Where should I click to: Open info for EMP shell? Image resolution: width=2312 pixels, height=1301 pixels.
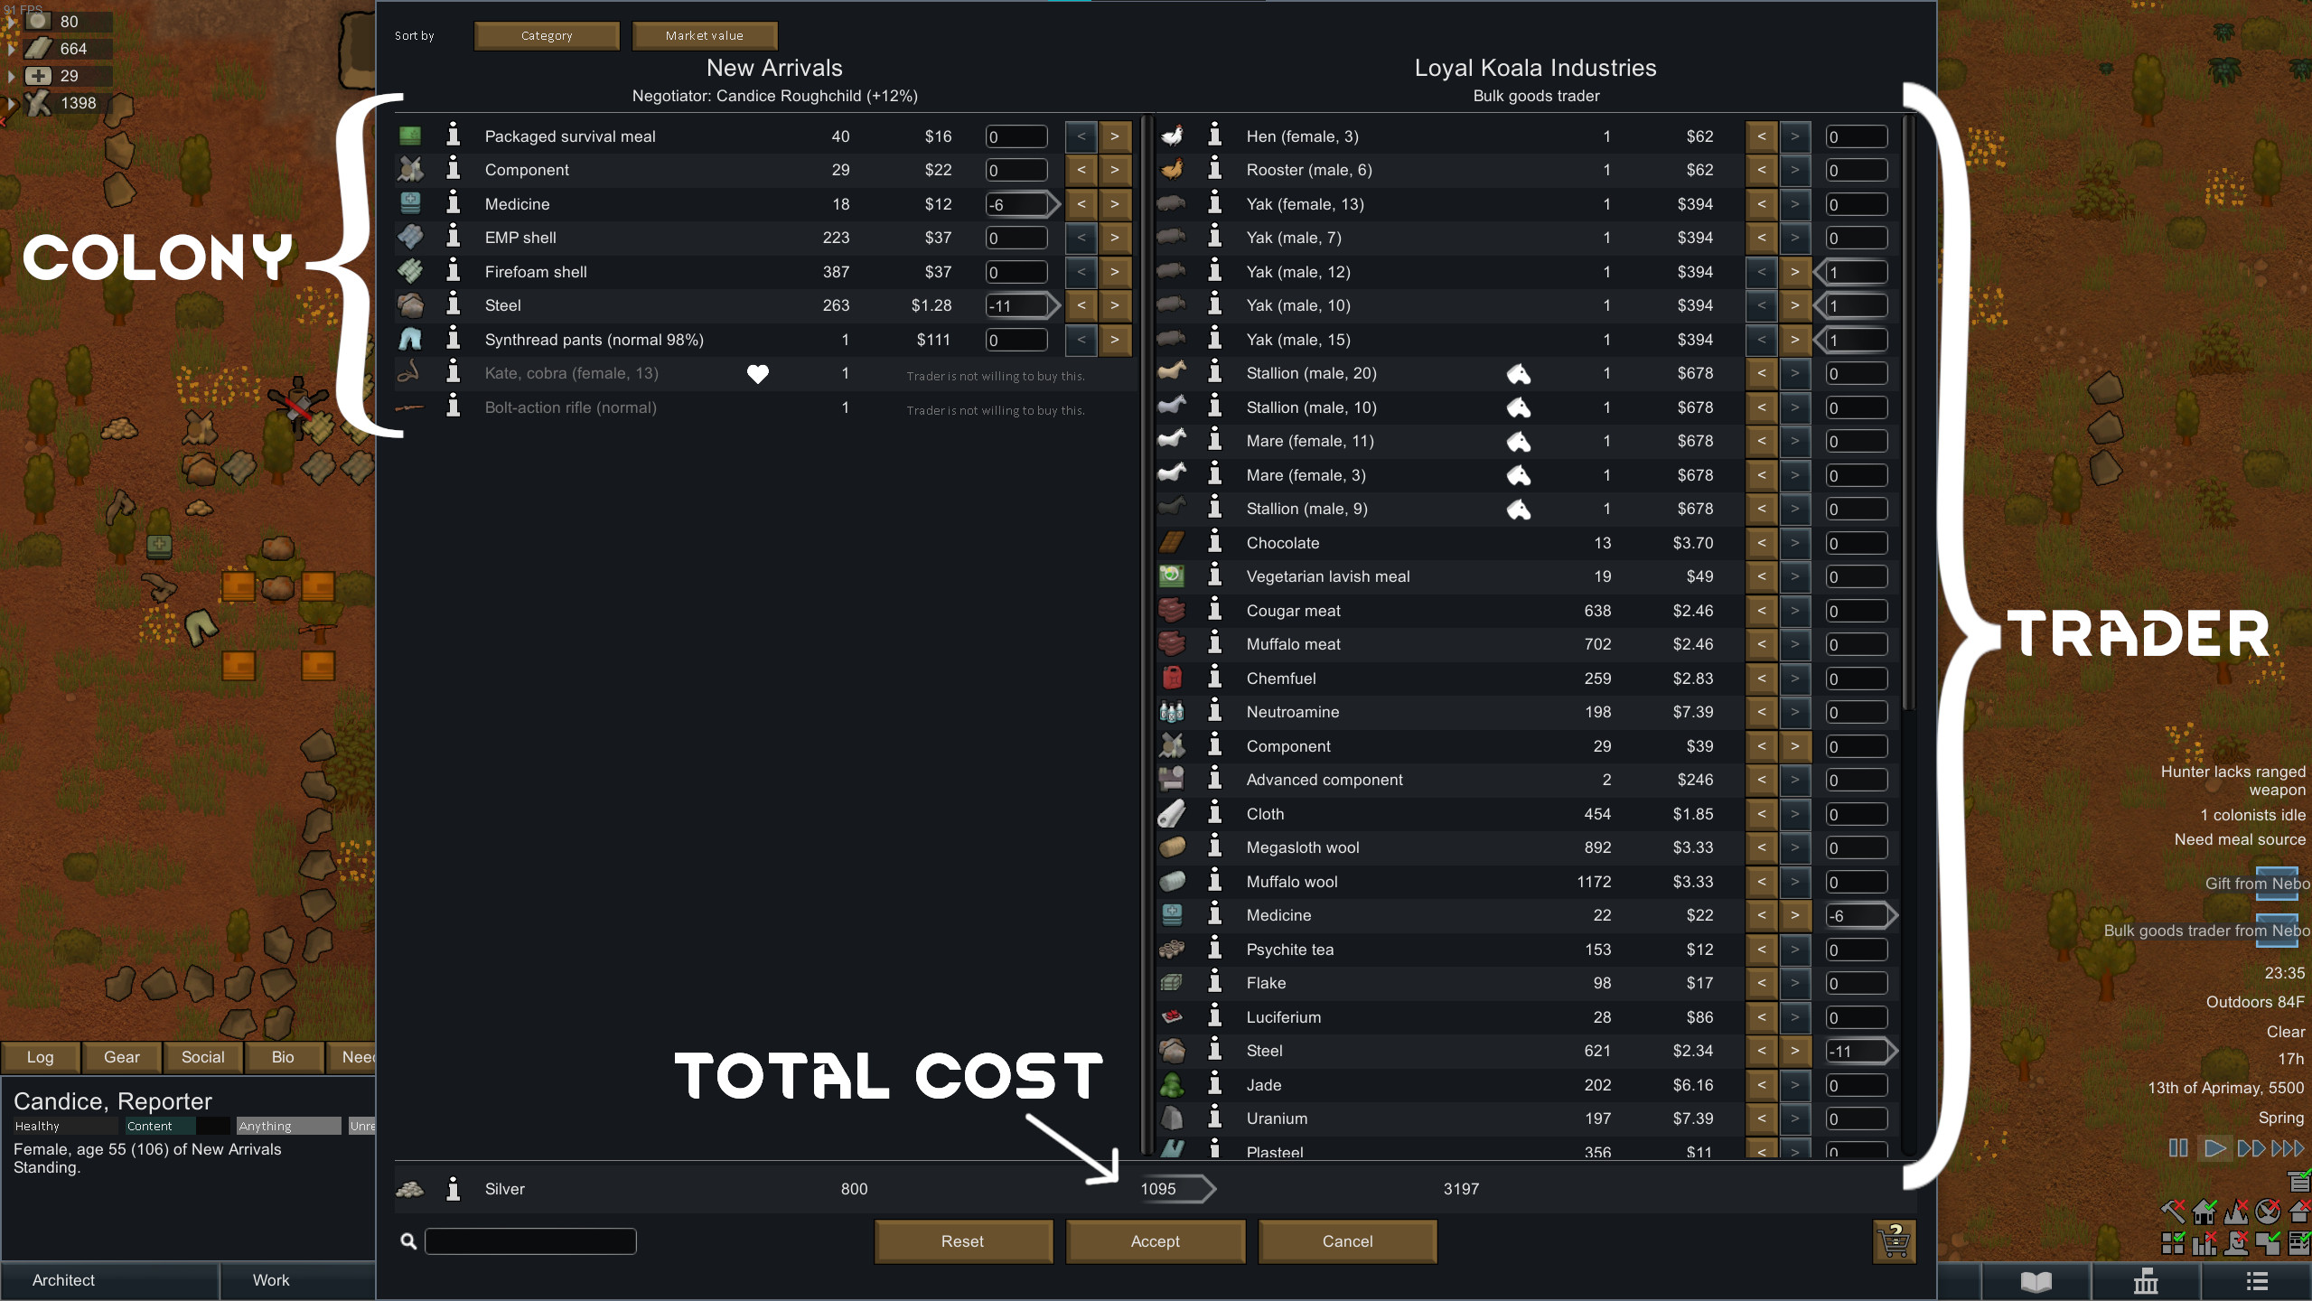(x=454, y=237)
